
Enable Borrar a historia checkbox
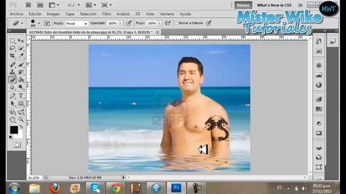(176, 23)
